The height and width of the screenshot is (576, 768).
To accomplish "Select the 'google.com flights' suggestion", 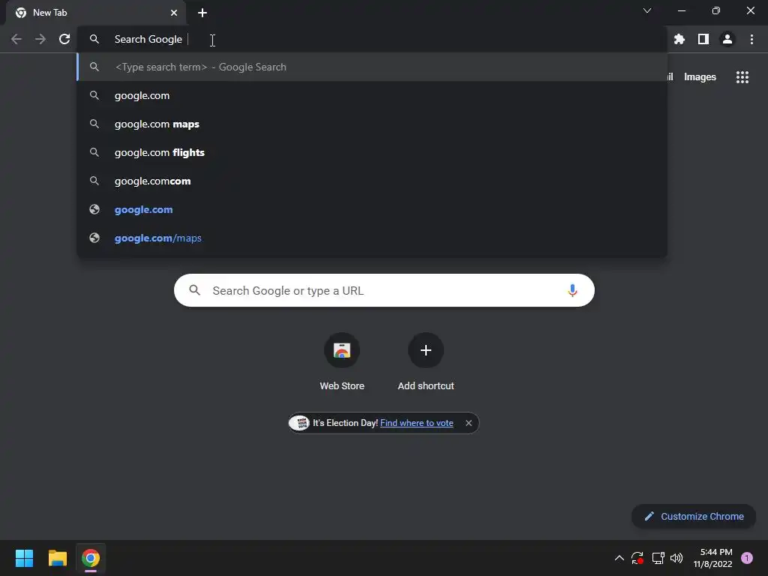I will 372,152.
